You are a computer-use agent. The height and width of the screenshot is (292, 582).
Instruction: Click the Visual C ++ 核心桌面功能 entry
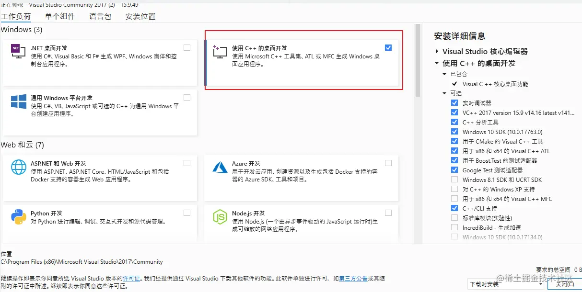[x=495, y=84]
